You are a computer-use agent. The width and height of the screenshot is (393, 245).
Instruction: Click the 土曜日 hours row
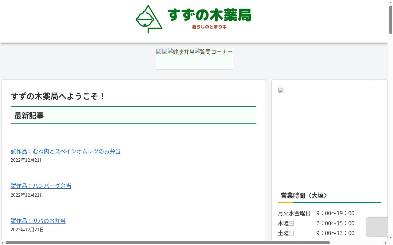point(316,233)
